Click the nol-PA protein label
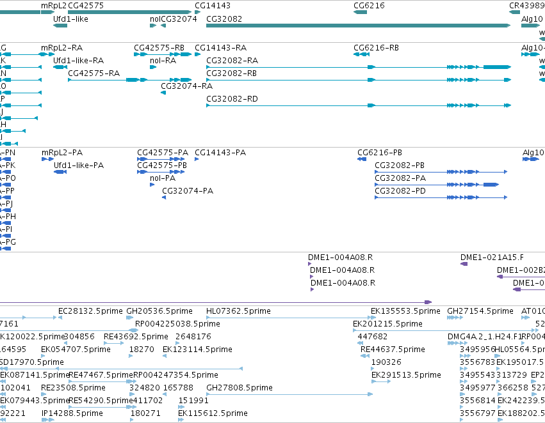Image resolution: width=545 pixels, height=423 pixels. pos(163,178)
